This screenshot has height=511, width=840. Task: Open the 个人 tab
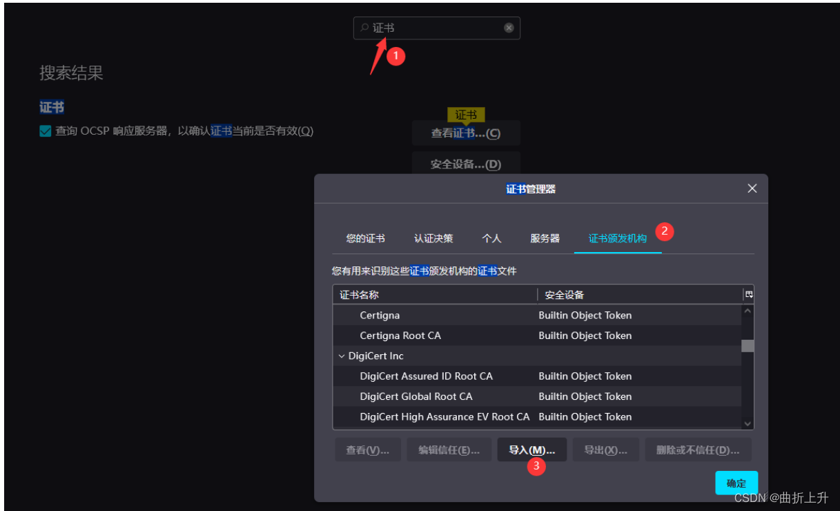pyautogui.click(x=491, y=238)
